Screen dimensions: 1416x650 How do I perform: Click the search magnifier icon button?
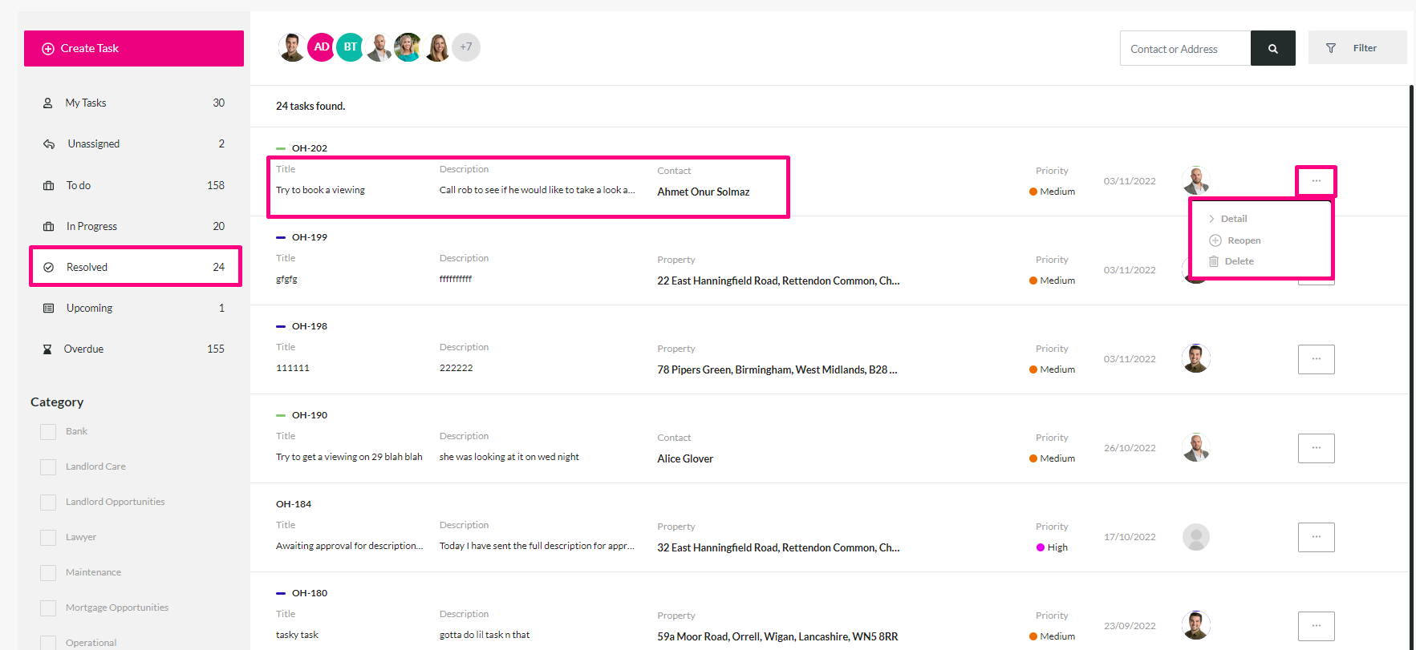click(1272, 48)
